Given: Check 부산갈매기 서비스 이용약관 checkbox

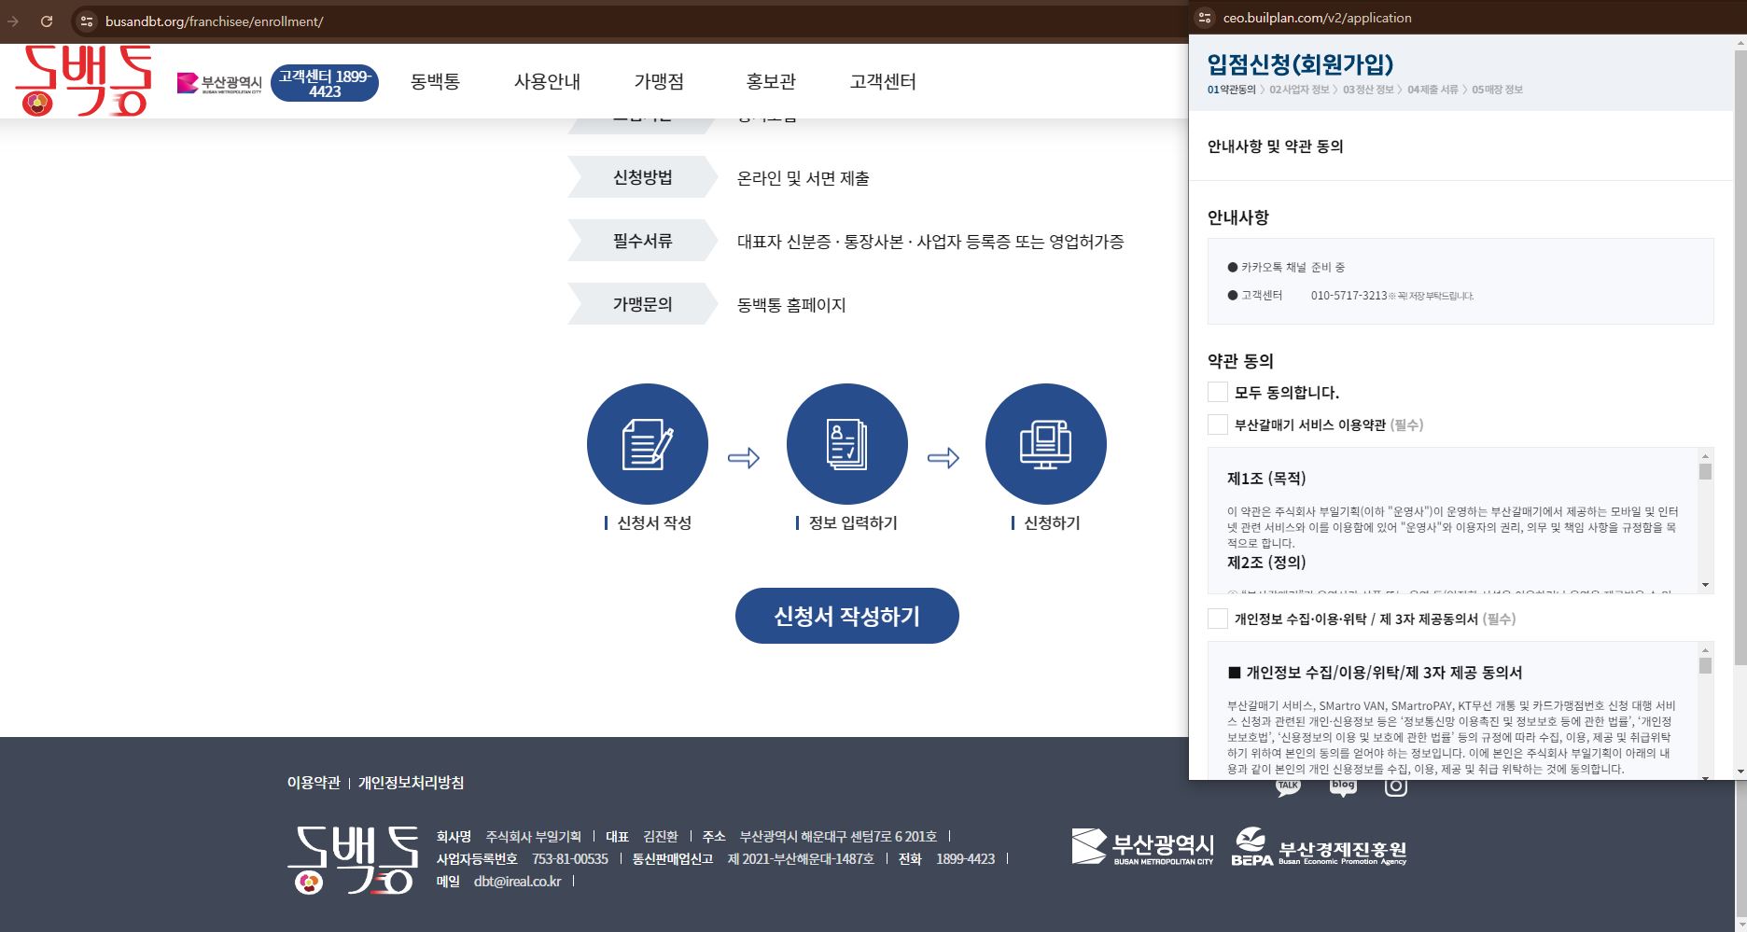Looking at the screenshot, I should coord(1218,424).
